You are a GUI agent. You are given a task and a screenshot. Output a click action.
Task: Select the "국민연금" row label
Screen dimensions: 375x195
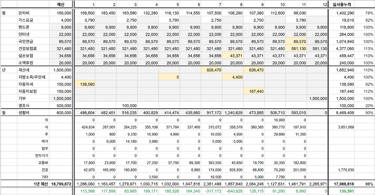click(25, 42)
